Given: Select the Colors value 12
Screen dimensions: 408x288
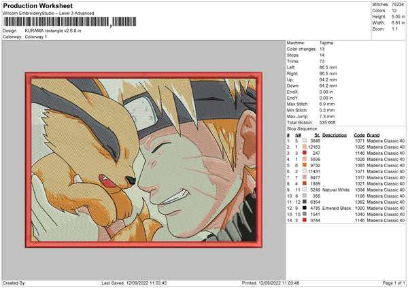Looking at the screenshot, I should click(394, 11).
